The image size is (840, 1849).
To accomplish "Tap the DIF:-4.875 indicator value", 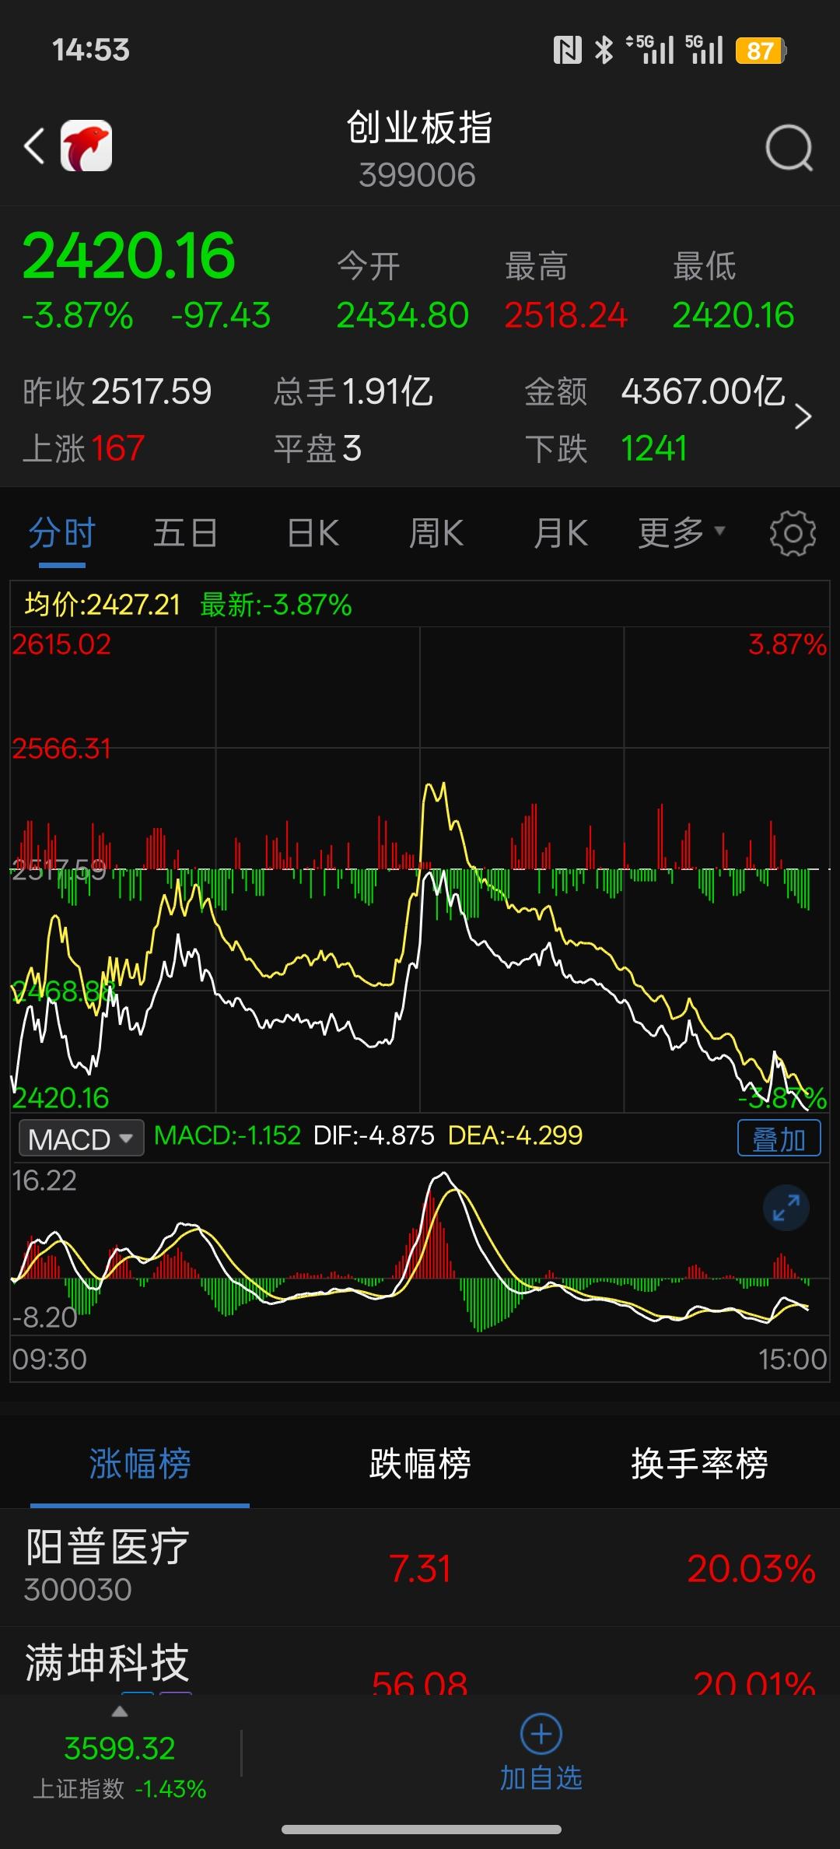I will (x=373, y=1135).
